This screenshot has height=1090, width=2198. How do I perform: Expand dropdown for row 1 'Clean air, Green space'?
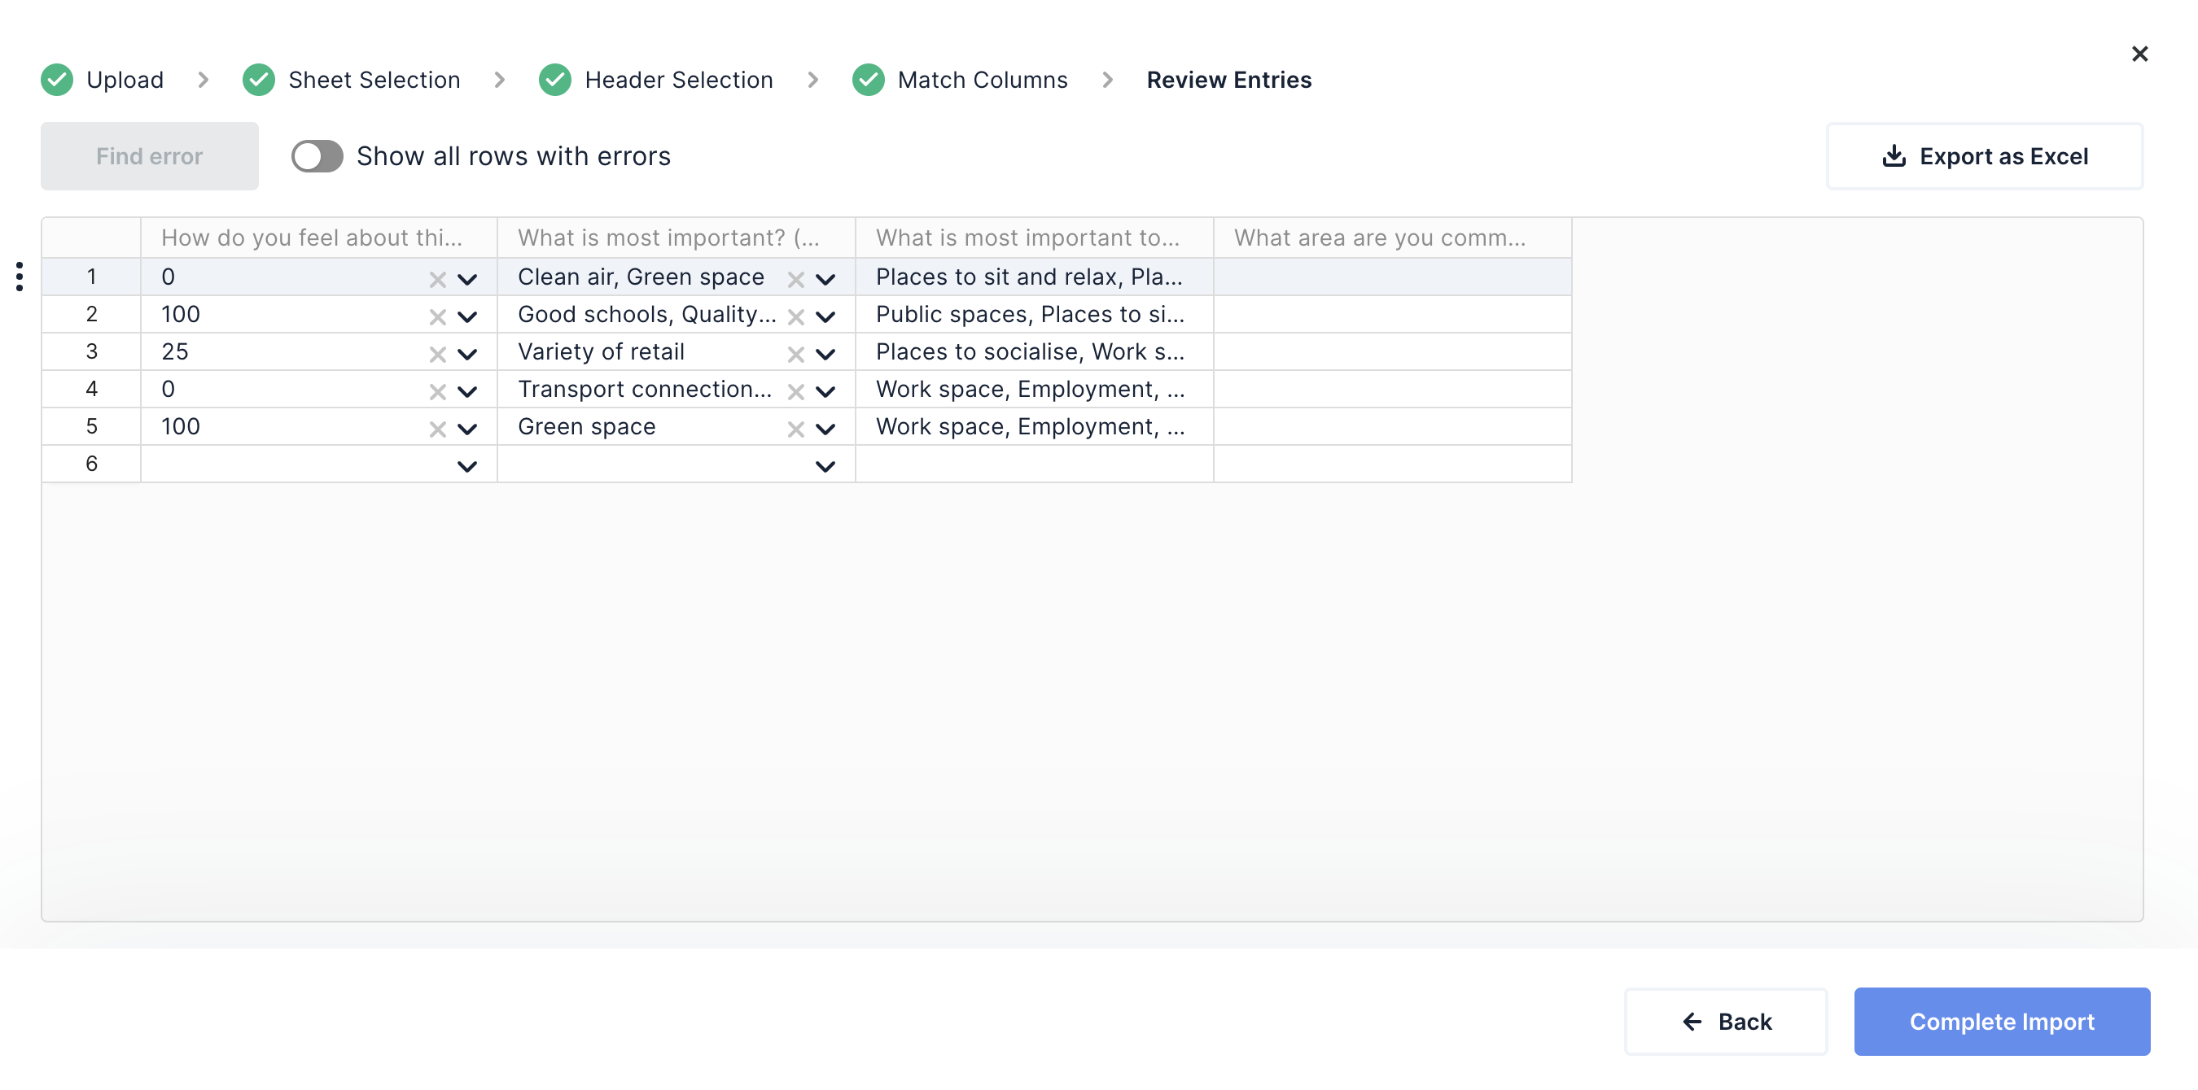pyautogui.click(x=825, y=279)
